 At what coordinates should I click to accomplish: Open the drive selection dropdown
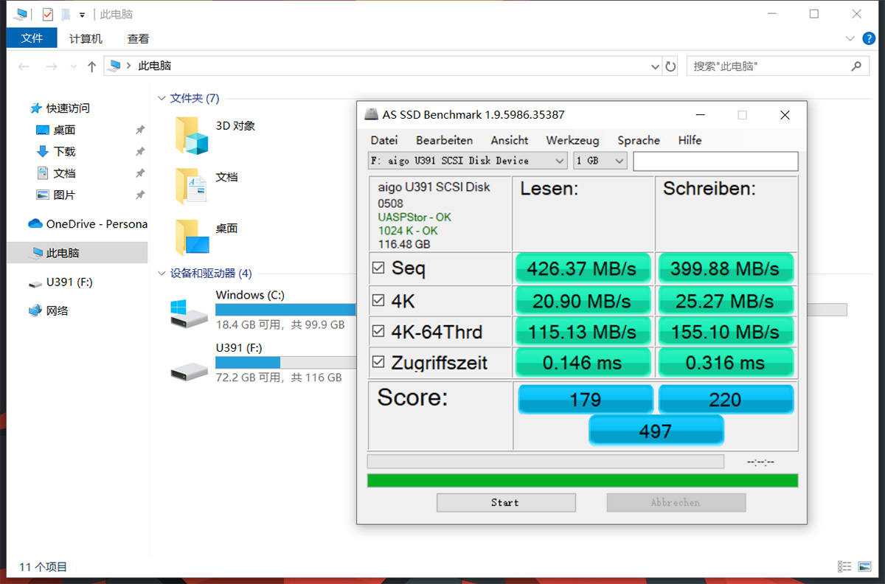point(467,161)
